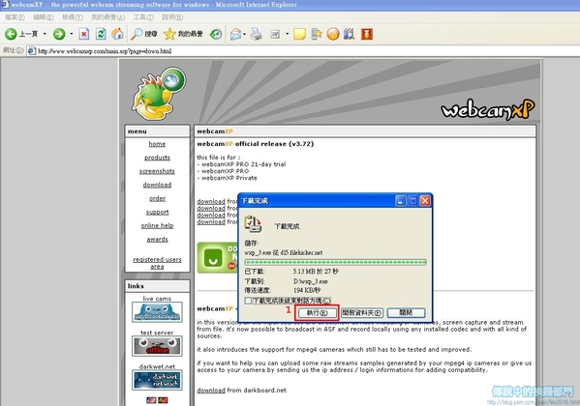Click the yellow note/Discuss icon
The image size is (580, 406).
tap(299, 34)
